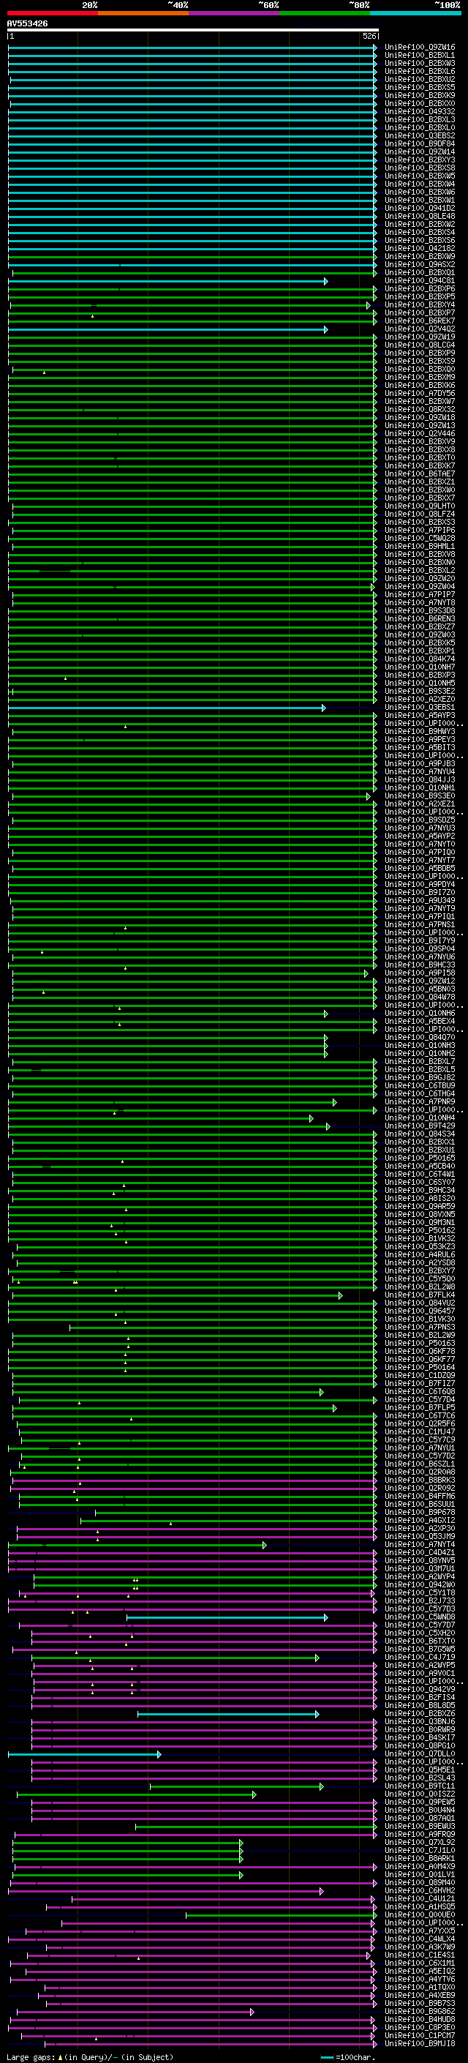The width and height of the screenshot is (468, 2063).
Task: Open hit UniRef100_Q9ZW16
Action: 420,48
